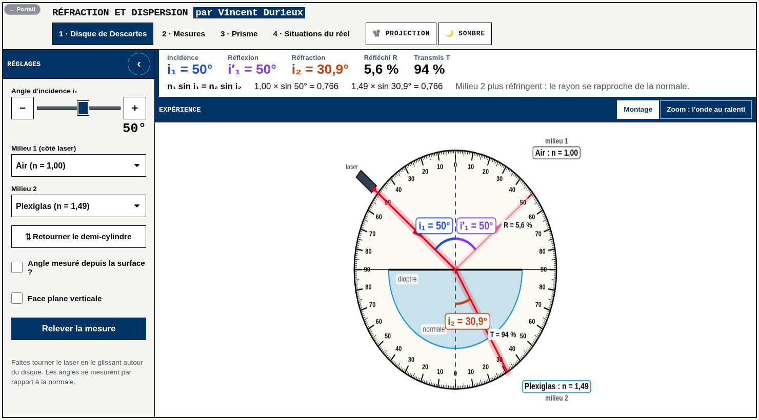Click 'Retourner le demi-cylindre' button
Screen dimensions: 759x420
(x=78, y=237)
